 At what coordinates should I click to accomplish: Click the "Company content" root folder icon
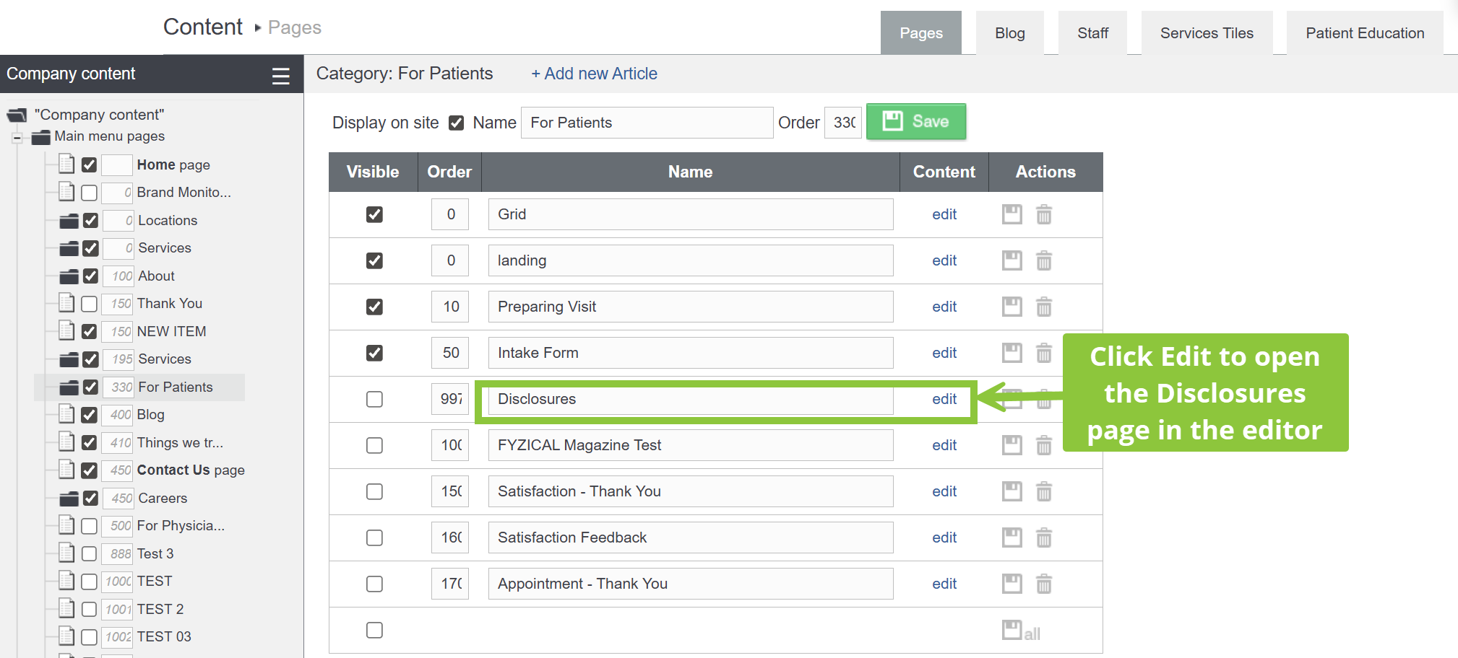pos(17,115)
